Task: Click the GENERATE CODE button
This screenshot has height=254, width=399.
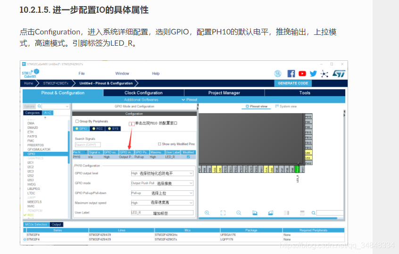Action: click(x=293, y=83)
